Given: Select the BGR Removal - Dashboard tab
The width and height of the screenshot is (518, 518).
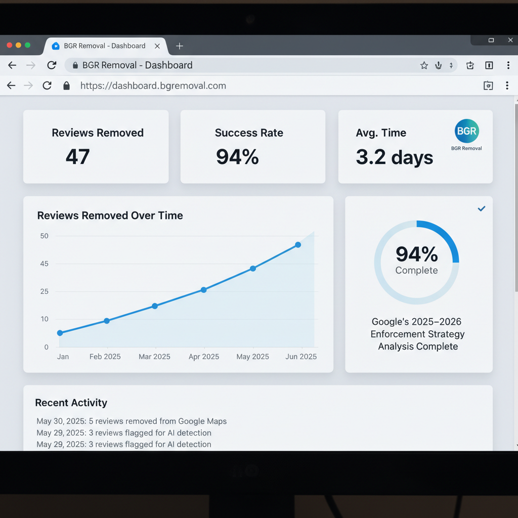Looking at the screenshot, I should click(105, 46).
